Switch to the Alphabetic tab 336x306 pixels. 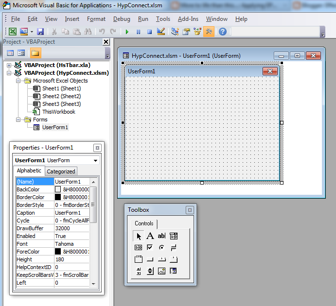pyautogui.click(x=29, y=170)
